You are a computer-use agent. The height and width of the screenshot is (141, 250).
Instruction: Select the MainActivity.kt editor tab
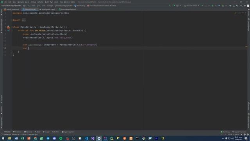(x=30, y=9)
